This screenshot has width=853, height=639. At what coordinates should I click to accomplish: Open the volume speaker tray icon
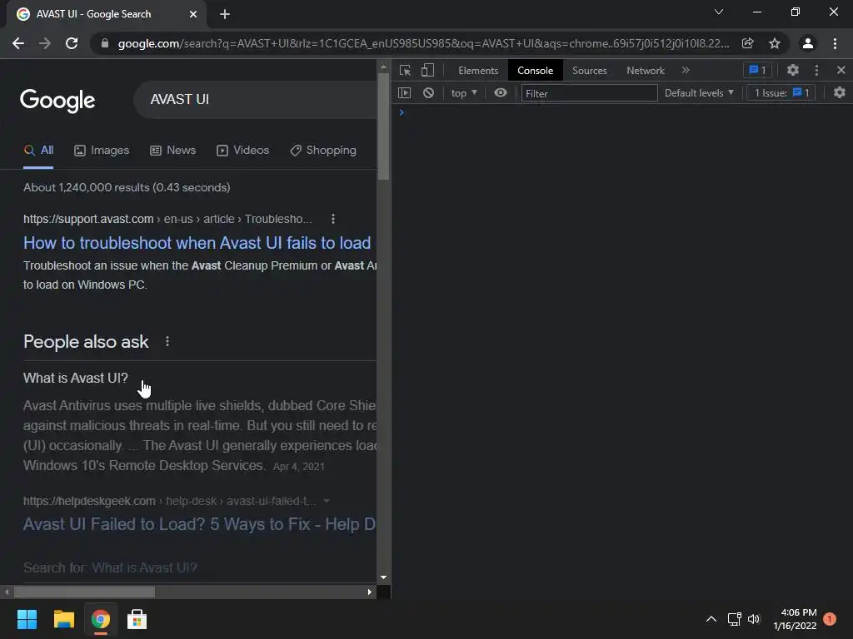[753, 619]
